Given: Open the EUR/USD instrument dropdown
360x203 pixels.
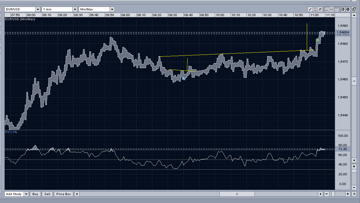Looking at the screenshot, I should coord(38,9).
